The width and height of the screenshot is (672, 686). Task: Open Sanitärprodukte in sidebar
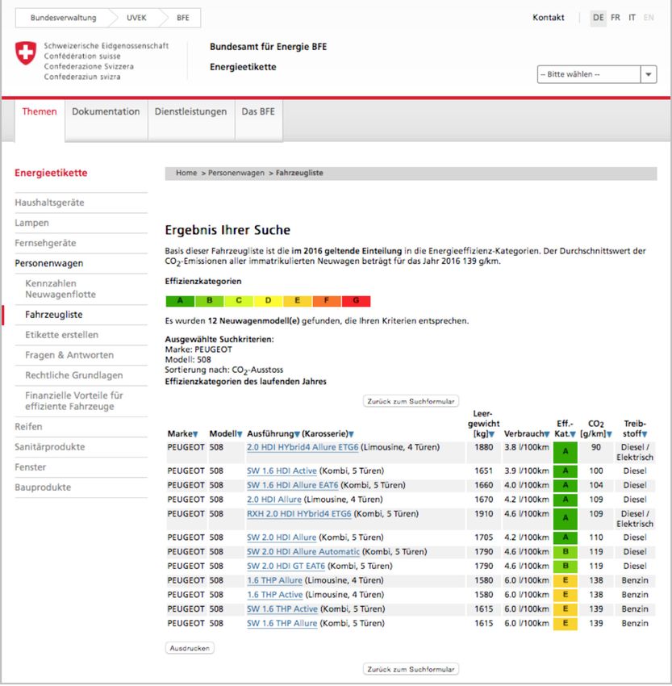pyautogui.click(x=50, y=446)
